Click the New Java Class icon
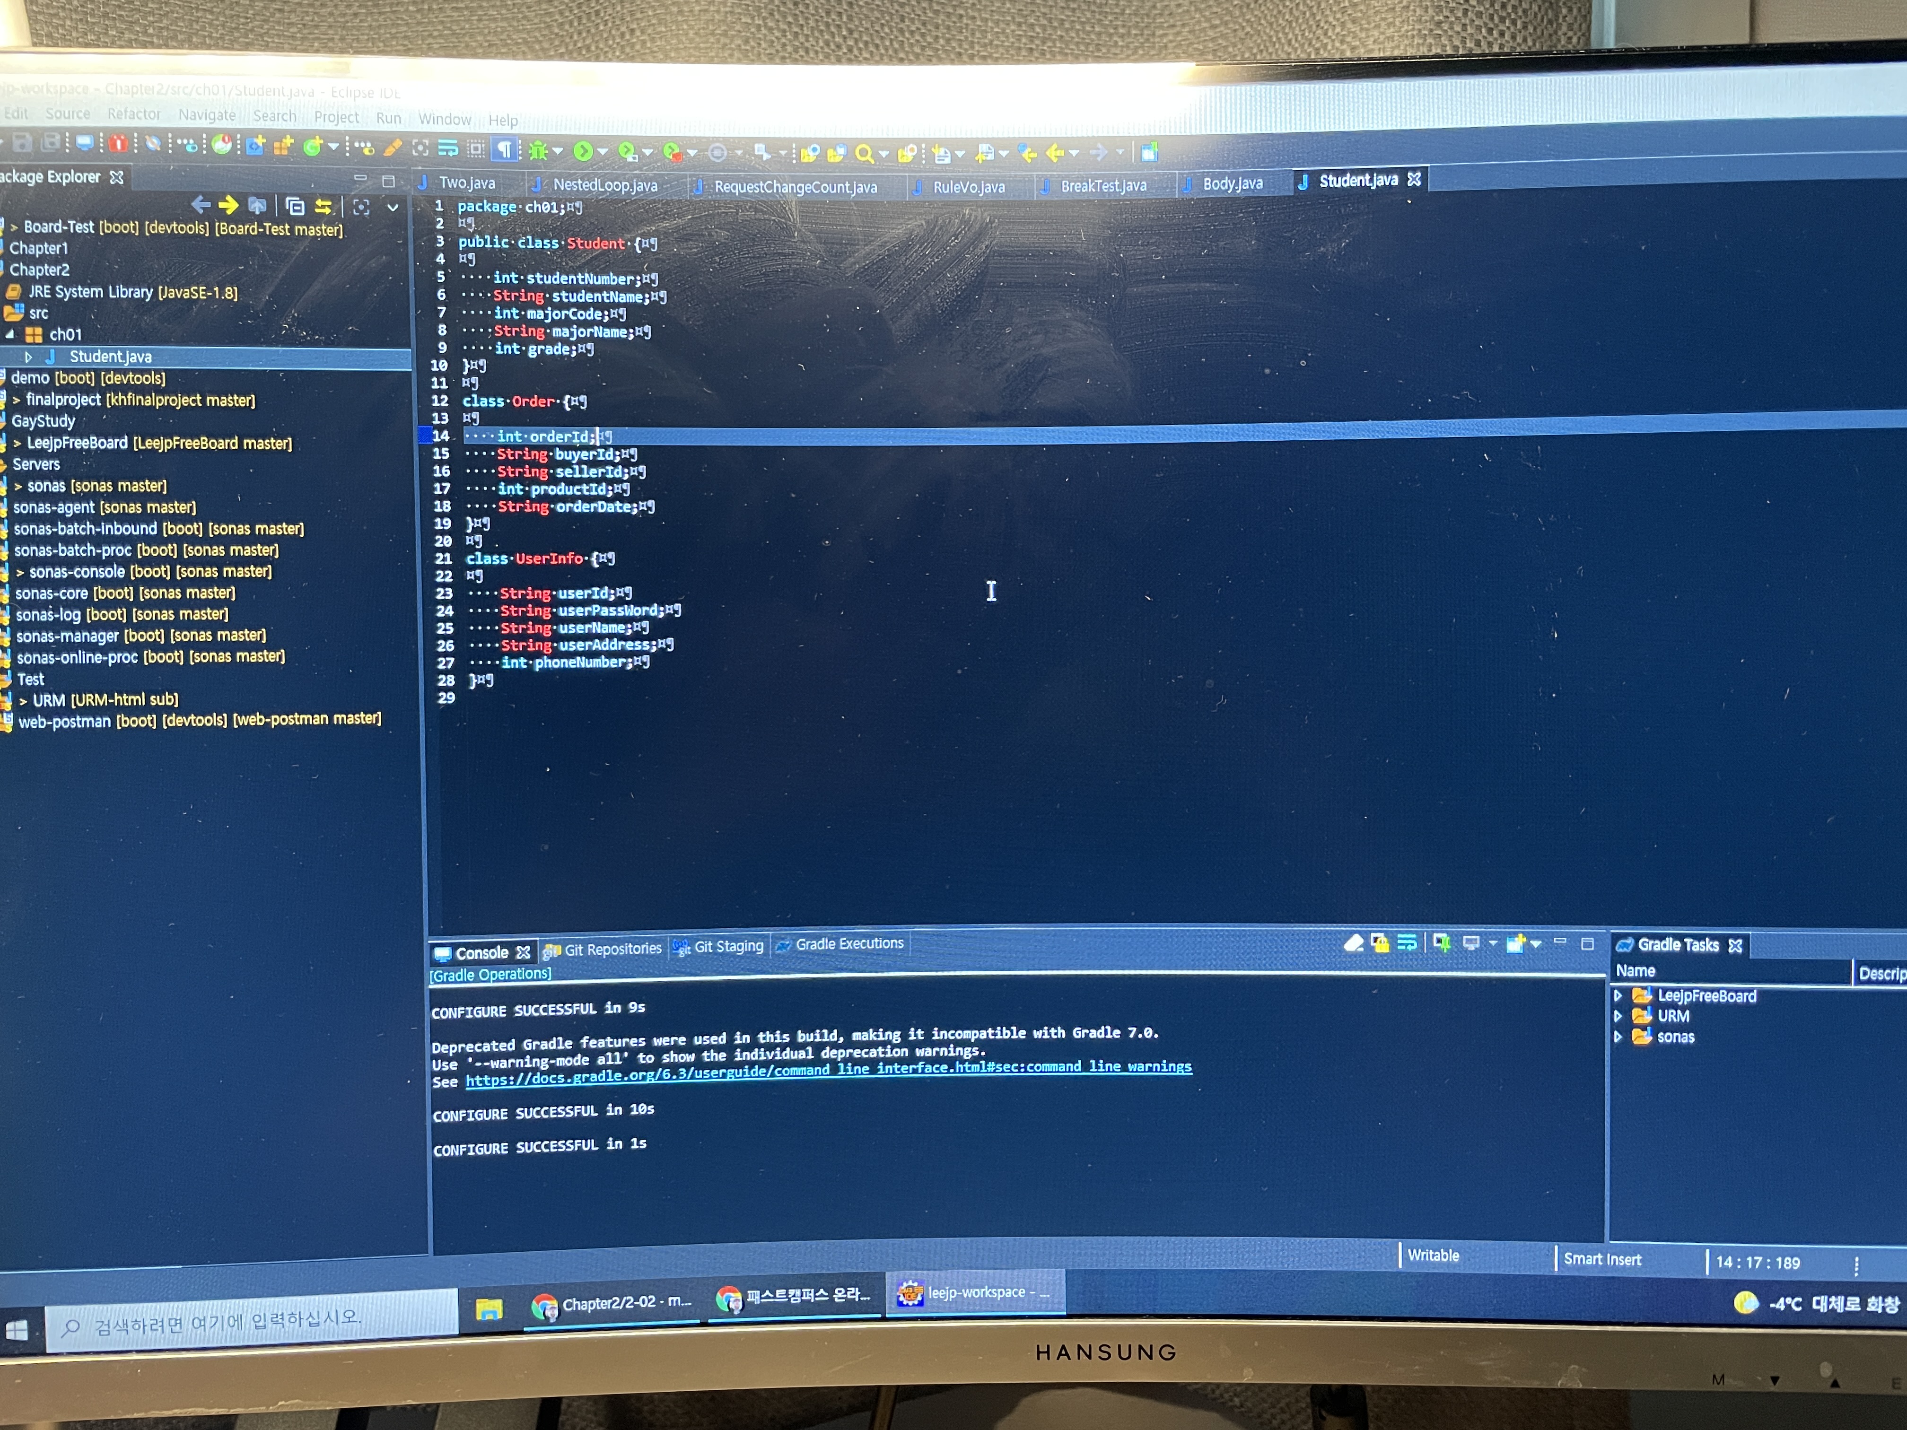Viewport: 1907px width, 1430px height. [x=313, y=147]
